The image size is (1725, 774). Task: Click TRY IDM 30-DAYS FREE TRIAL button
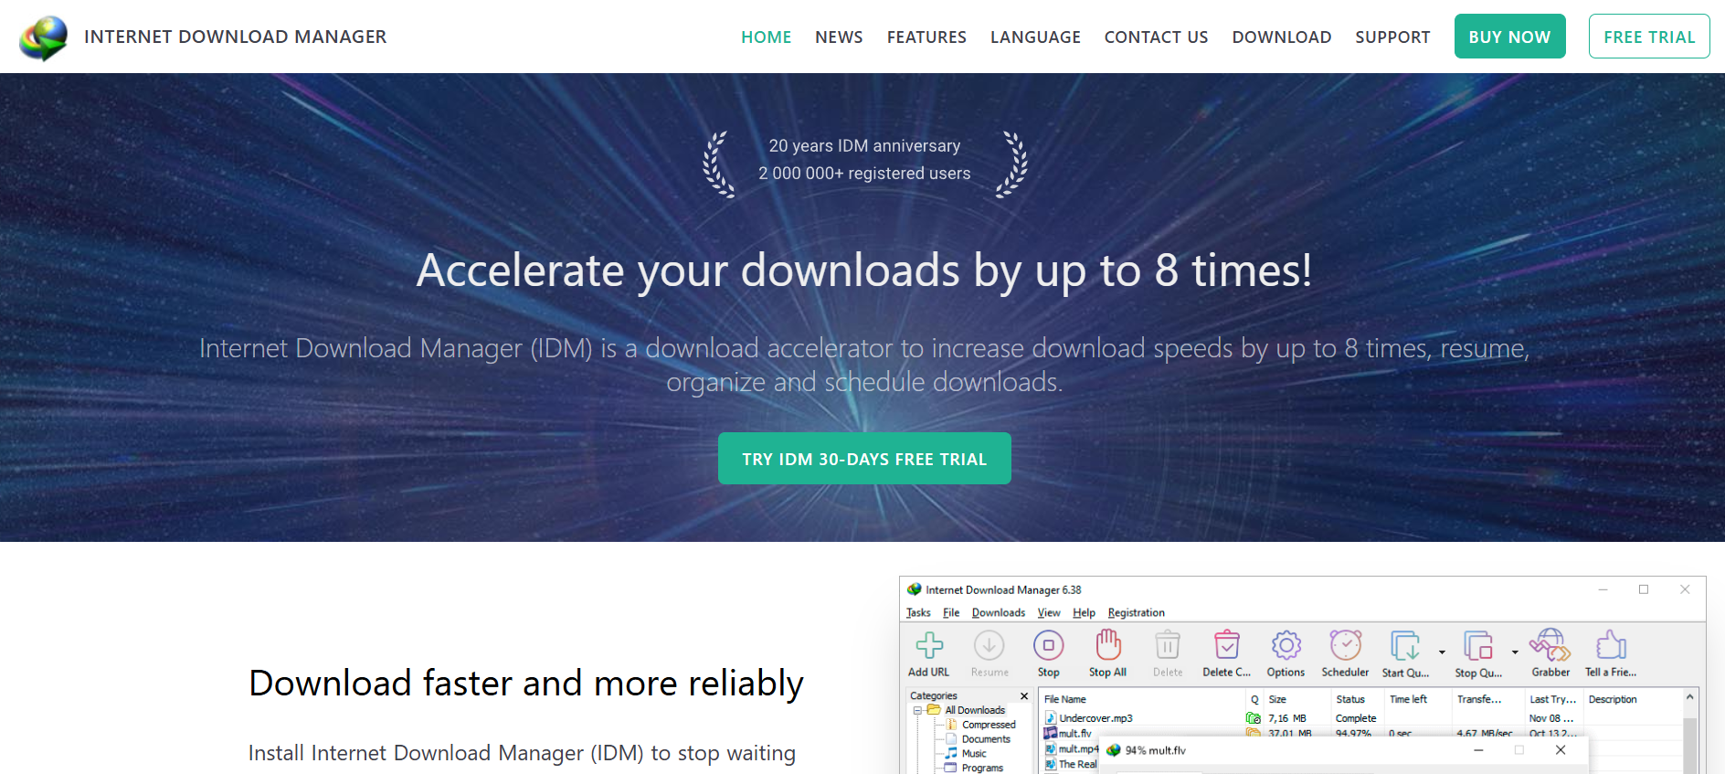tap(864, 459)
